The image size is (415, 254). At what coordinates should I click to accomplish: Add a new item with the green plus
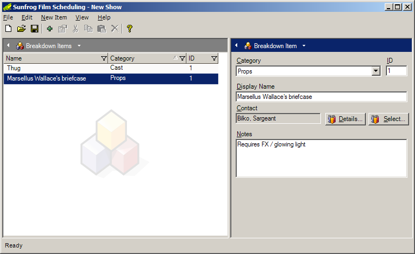point(50,29)
